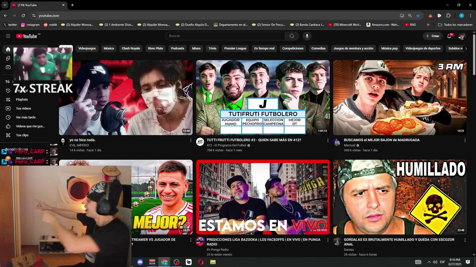
Task: Open OBS Studio from the taskbar
Action: 177,262
